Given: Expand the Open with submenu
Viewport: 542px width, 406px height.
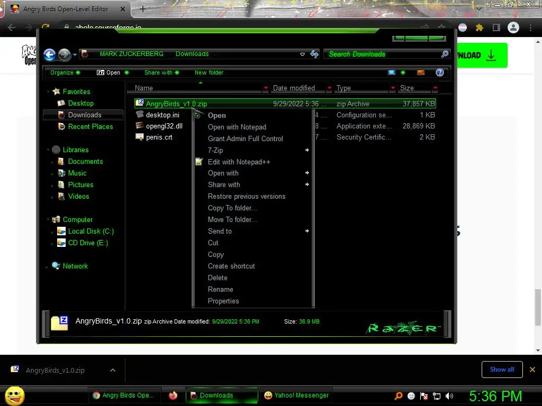Looking at the screenshot, I should click(x=306, y=173).
